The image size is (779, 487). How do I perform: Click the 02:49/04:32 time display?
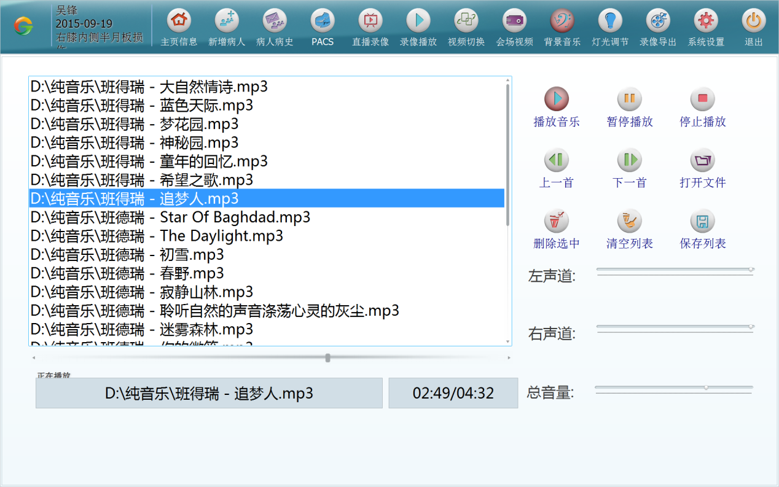pos(453,393)
